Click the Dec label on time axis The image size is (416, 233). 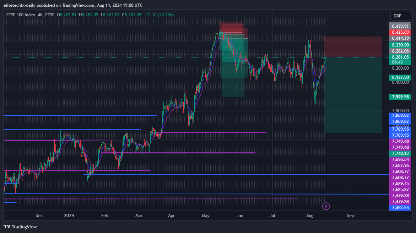click(x=39, y=216)
